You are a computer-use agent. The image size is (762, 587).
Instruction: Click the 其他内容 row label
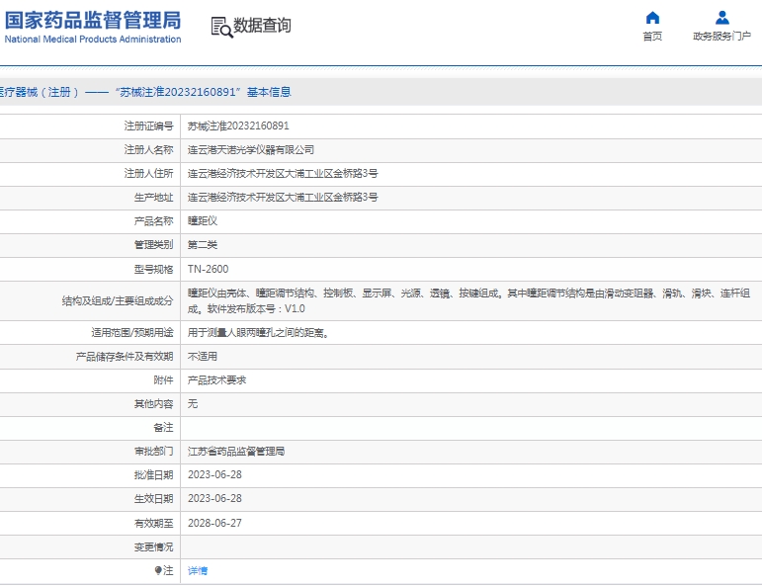point(153,404)
